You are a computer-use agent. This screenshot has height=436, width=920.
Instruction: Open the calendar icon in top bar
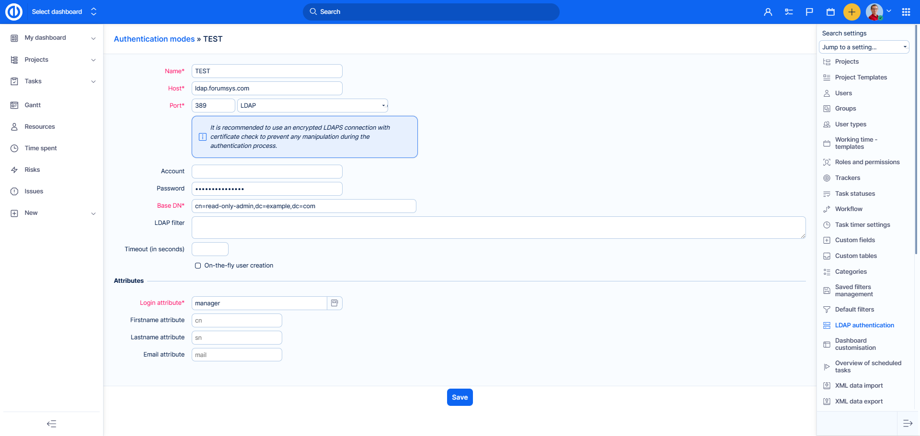coord(830,12)
